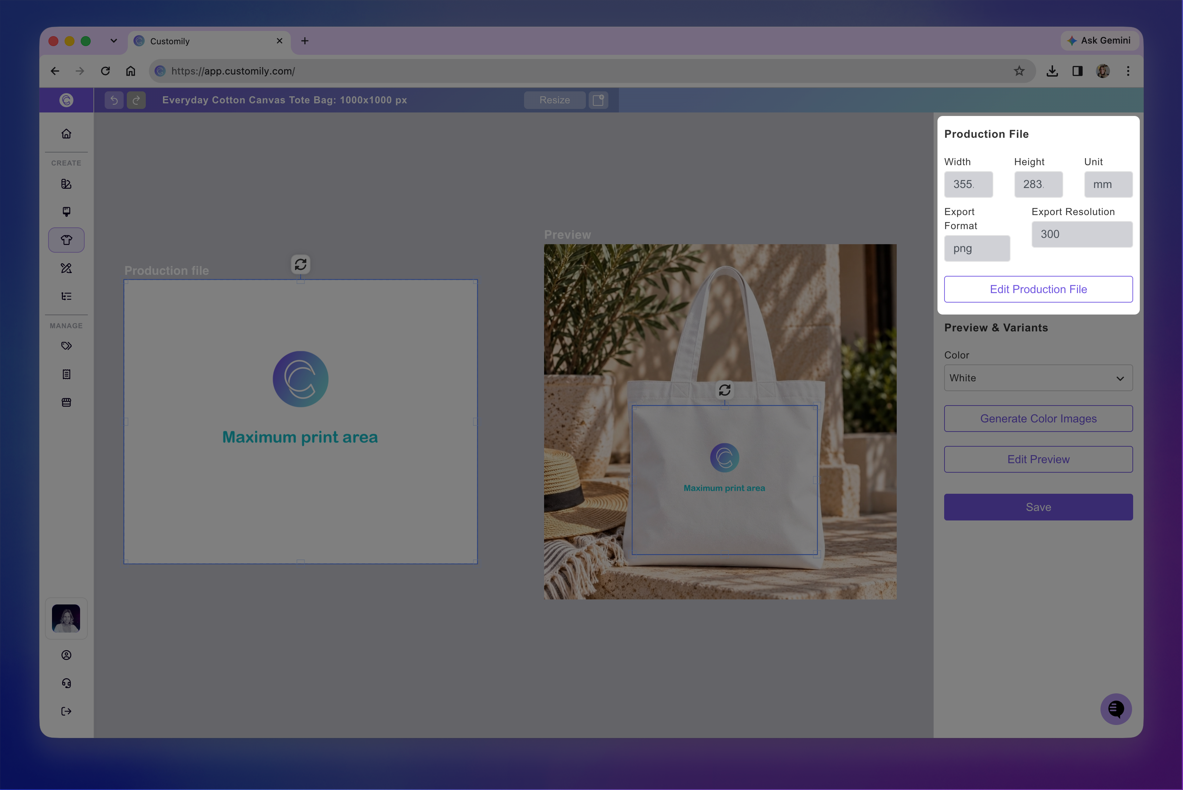Click the Customily logo in top-left corner
The width and height of the screenshot is (1183, 790).
(x=66, y=100)
